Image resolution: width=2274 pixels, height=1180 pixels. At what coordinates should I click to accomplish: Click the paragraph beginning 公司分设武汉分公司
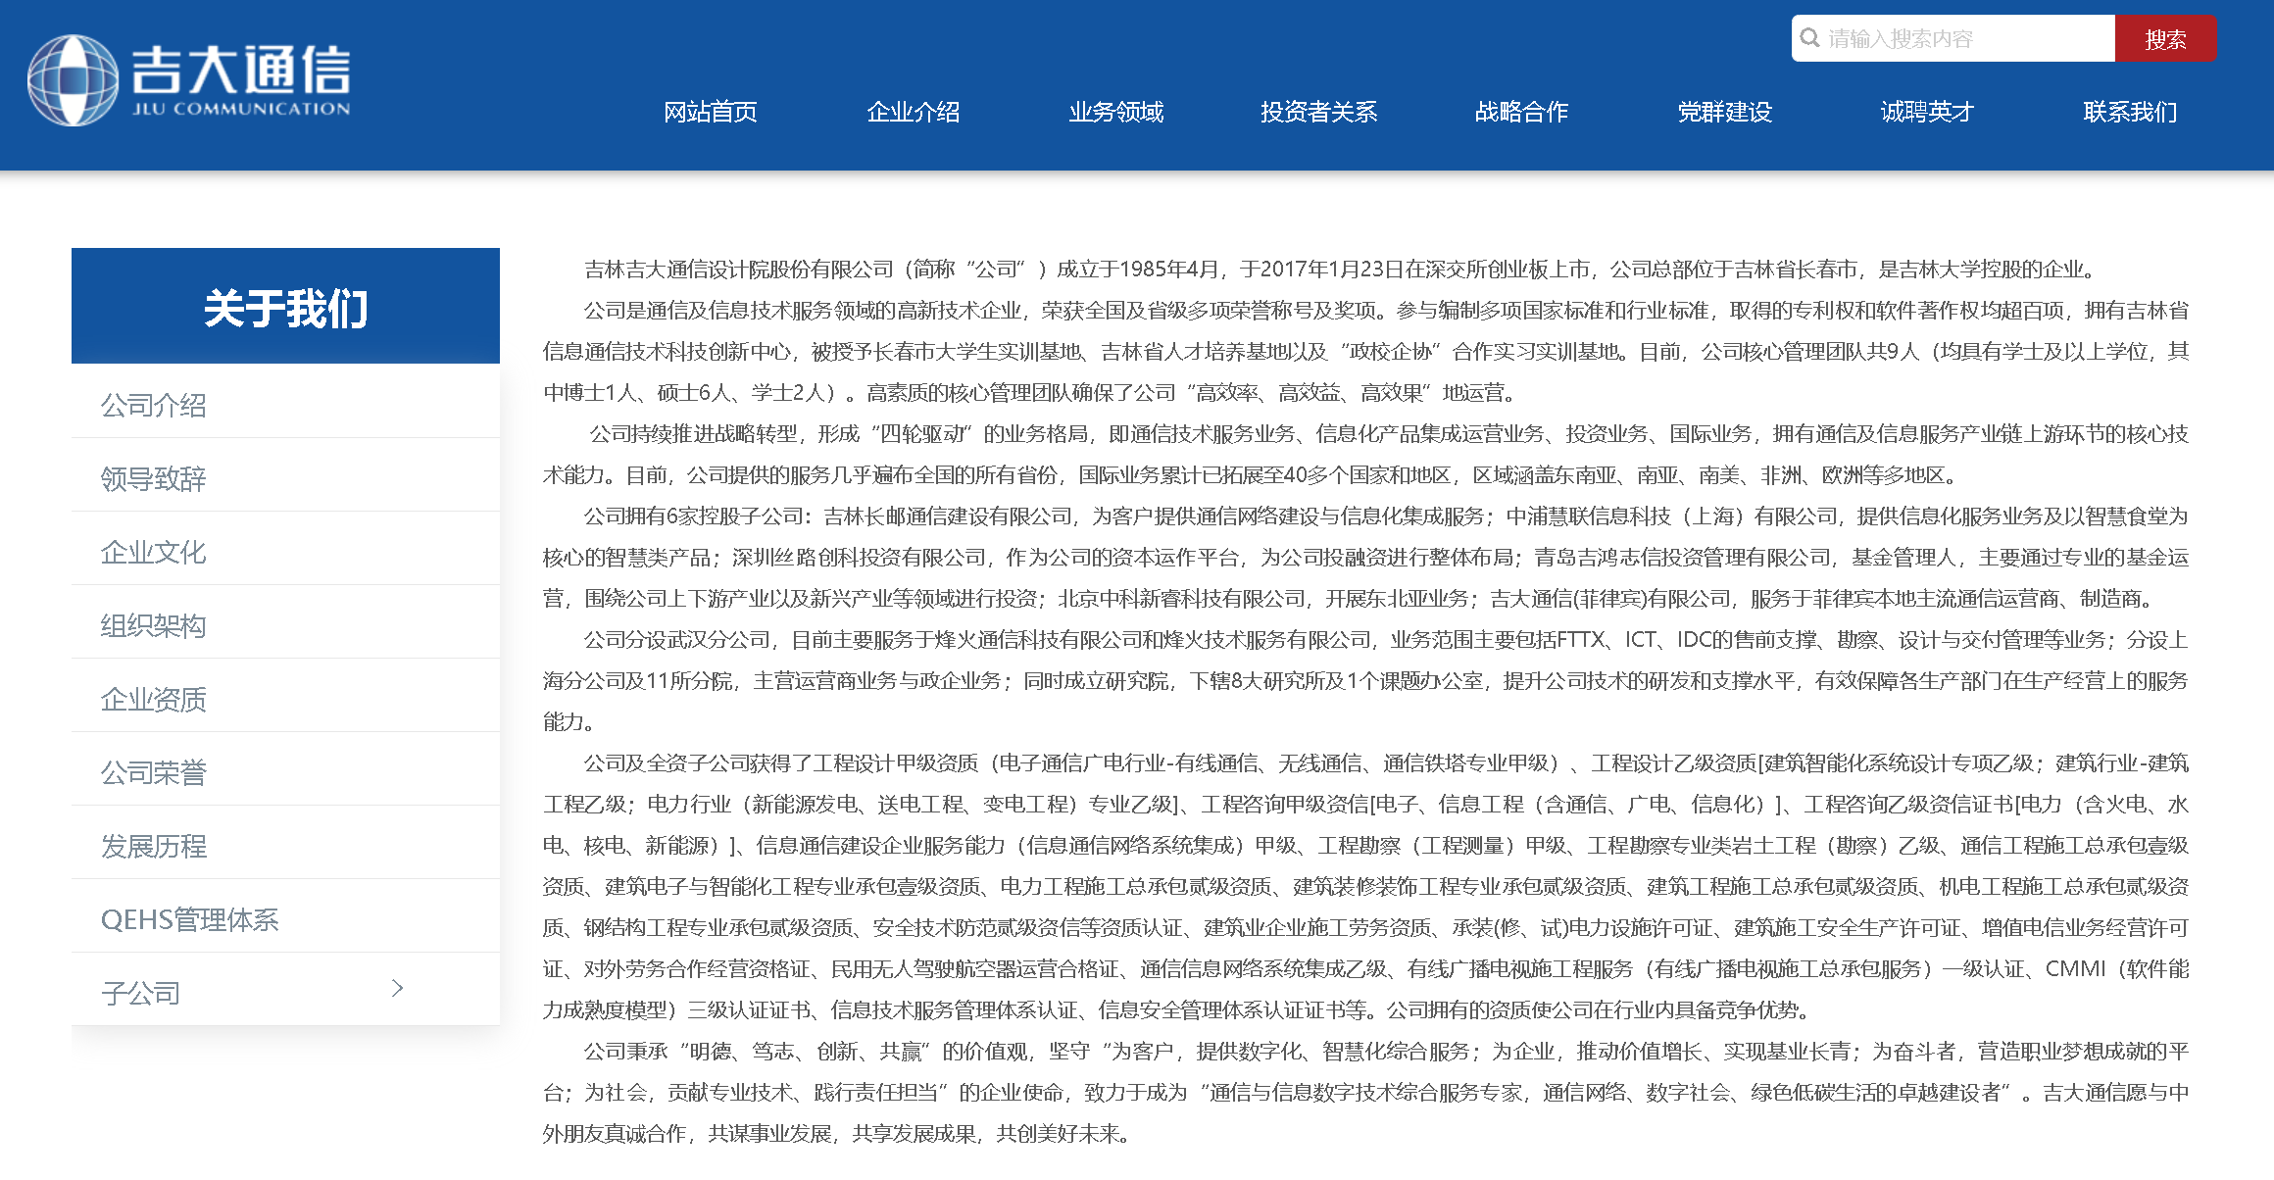point(1365,680)
